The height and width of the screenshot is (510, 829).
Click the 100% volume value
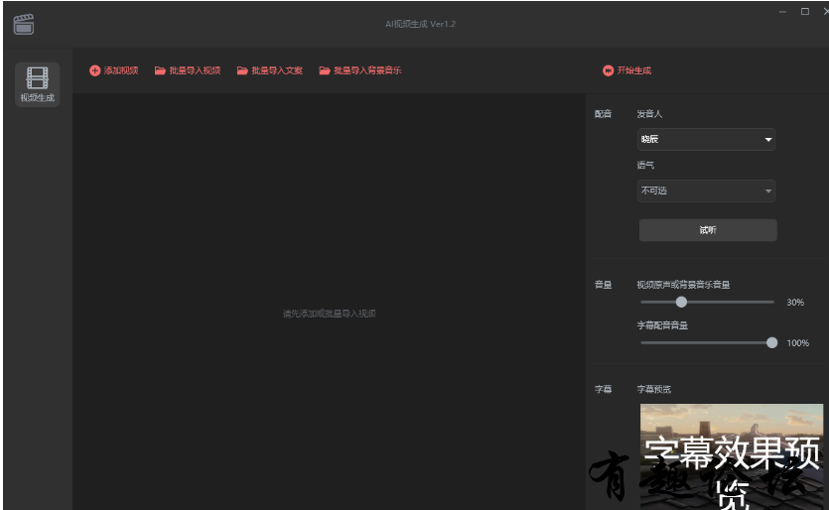pos(798,343)
